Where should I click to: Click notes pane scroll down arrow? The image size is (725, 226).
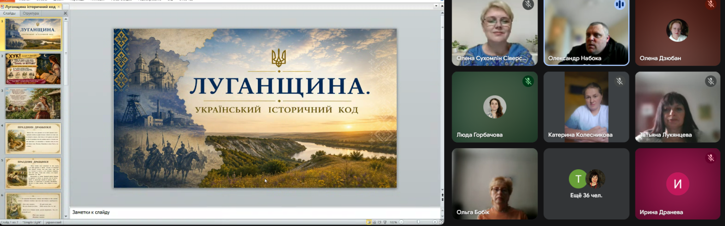pos(442,216)
